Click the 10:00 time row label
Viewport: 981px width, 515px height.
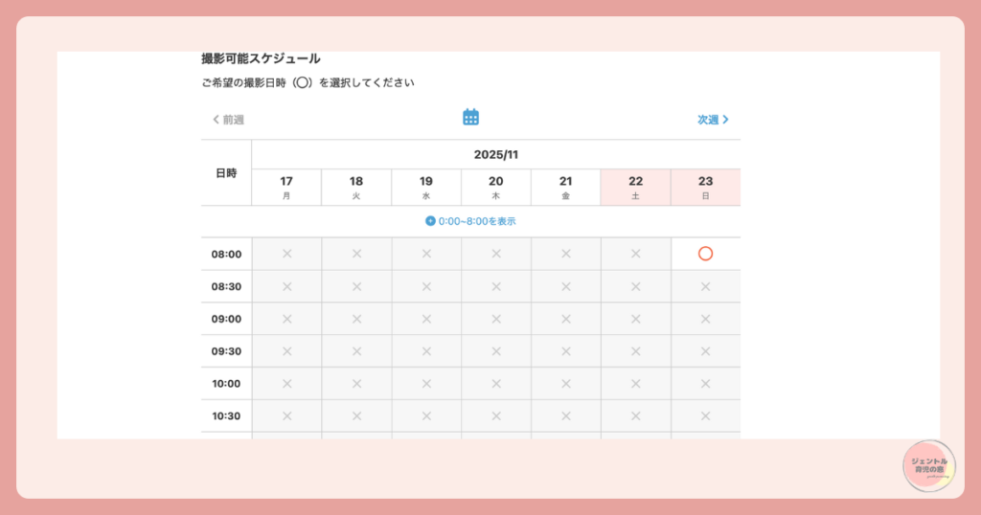226,384
